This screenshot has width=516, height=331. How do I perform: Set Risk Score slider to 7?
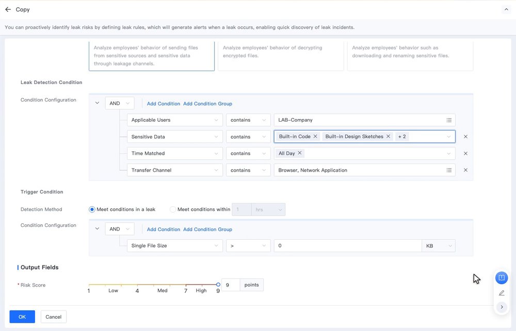pyautogui.click(x=186, y=285)
